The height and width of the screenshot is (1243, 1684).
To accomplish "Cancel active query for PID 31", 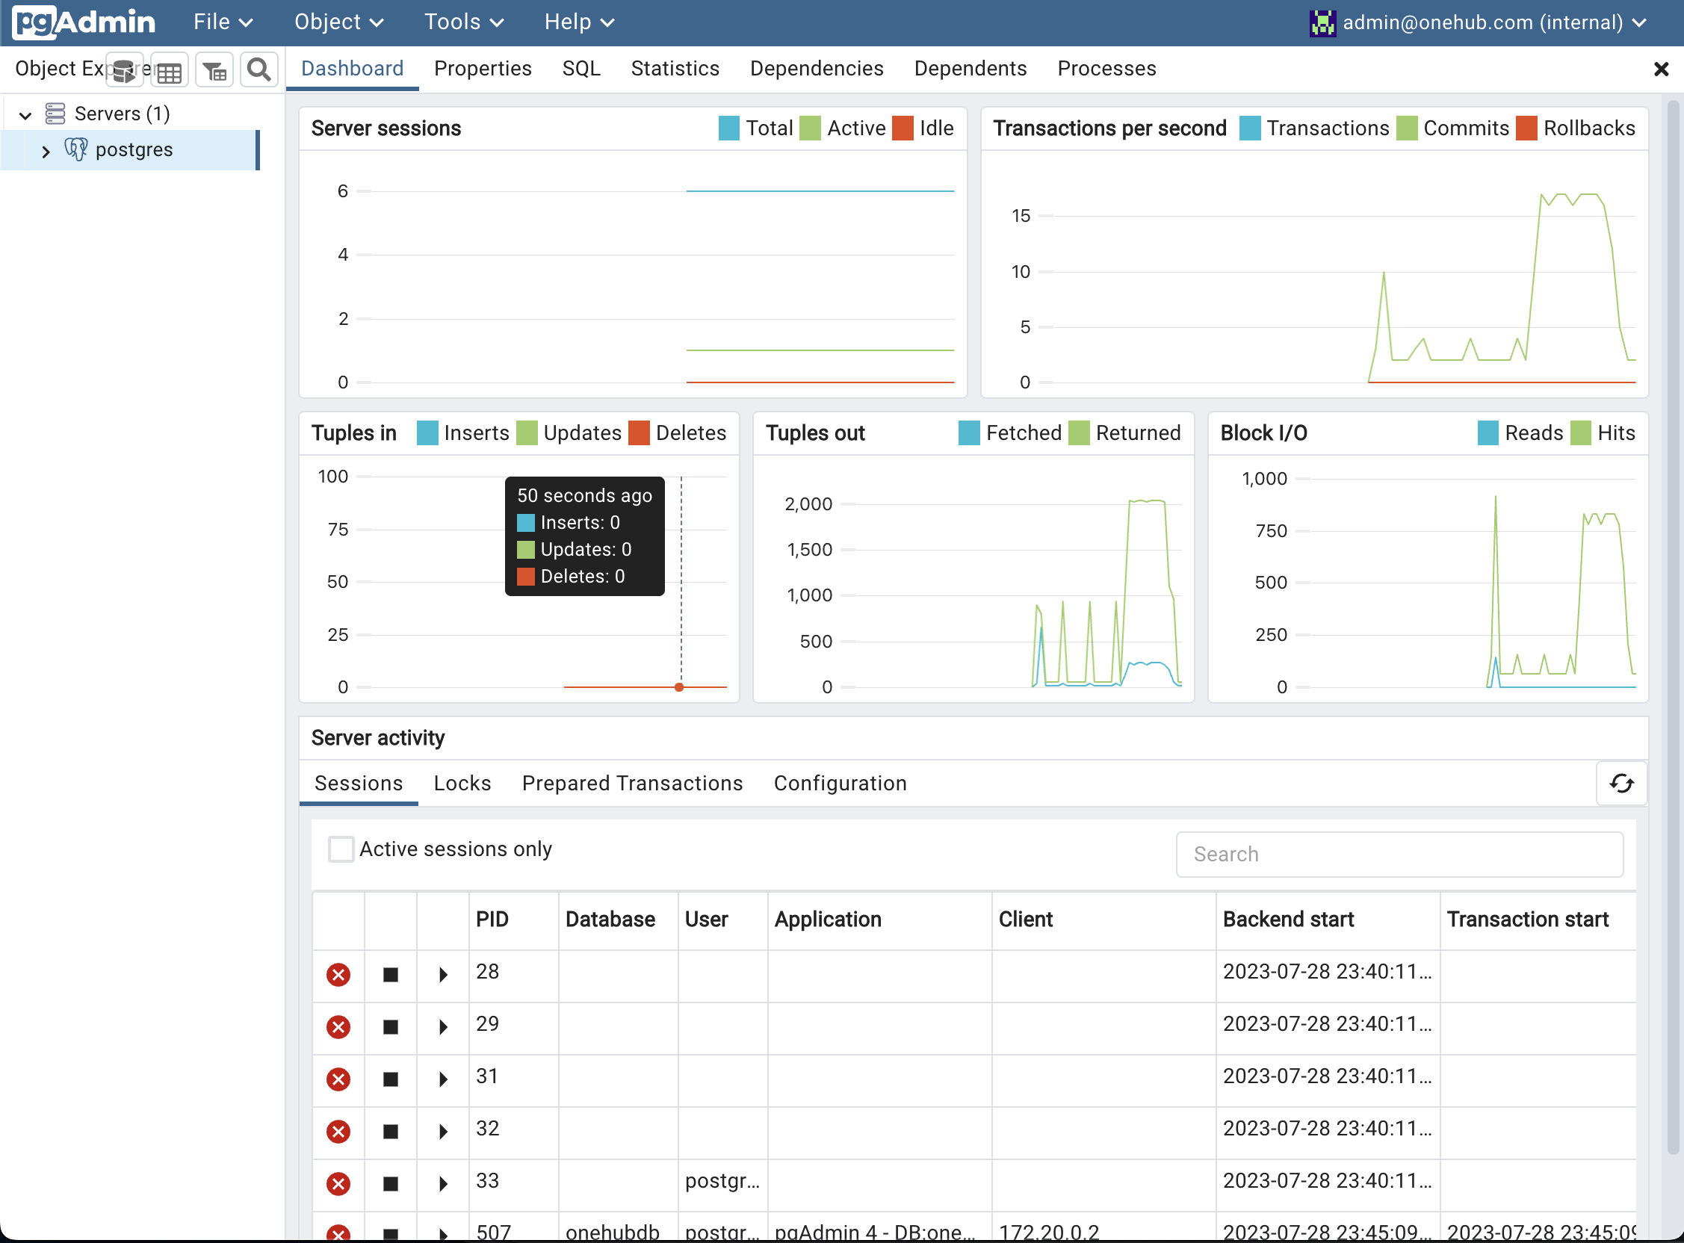I will click(391, 1079).
